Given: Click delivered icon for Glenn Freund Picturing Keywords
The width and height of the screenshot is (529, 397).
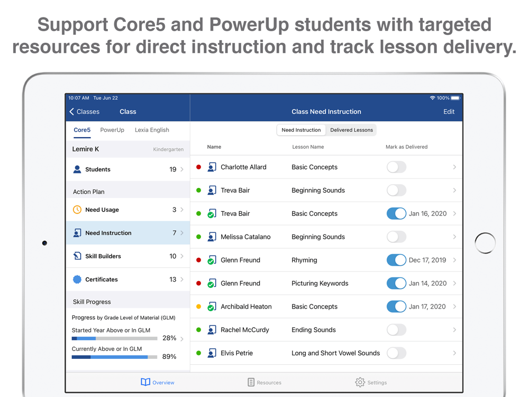Looking at the screenshot, I should click(x=212, y=283).
